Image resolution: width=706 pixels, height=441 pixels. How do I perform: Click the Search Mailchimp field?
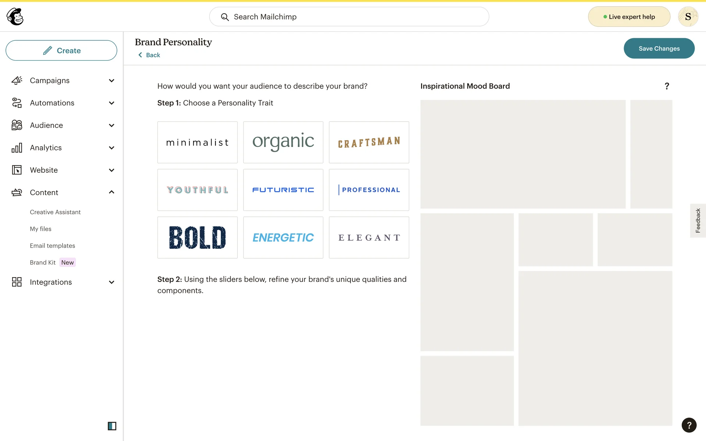click(349, 17)
